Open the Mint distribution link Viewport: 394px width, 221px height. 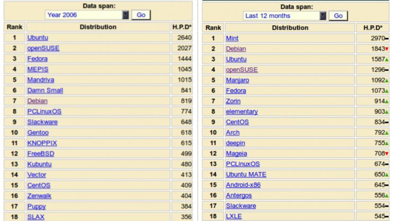(232, 39)
